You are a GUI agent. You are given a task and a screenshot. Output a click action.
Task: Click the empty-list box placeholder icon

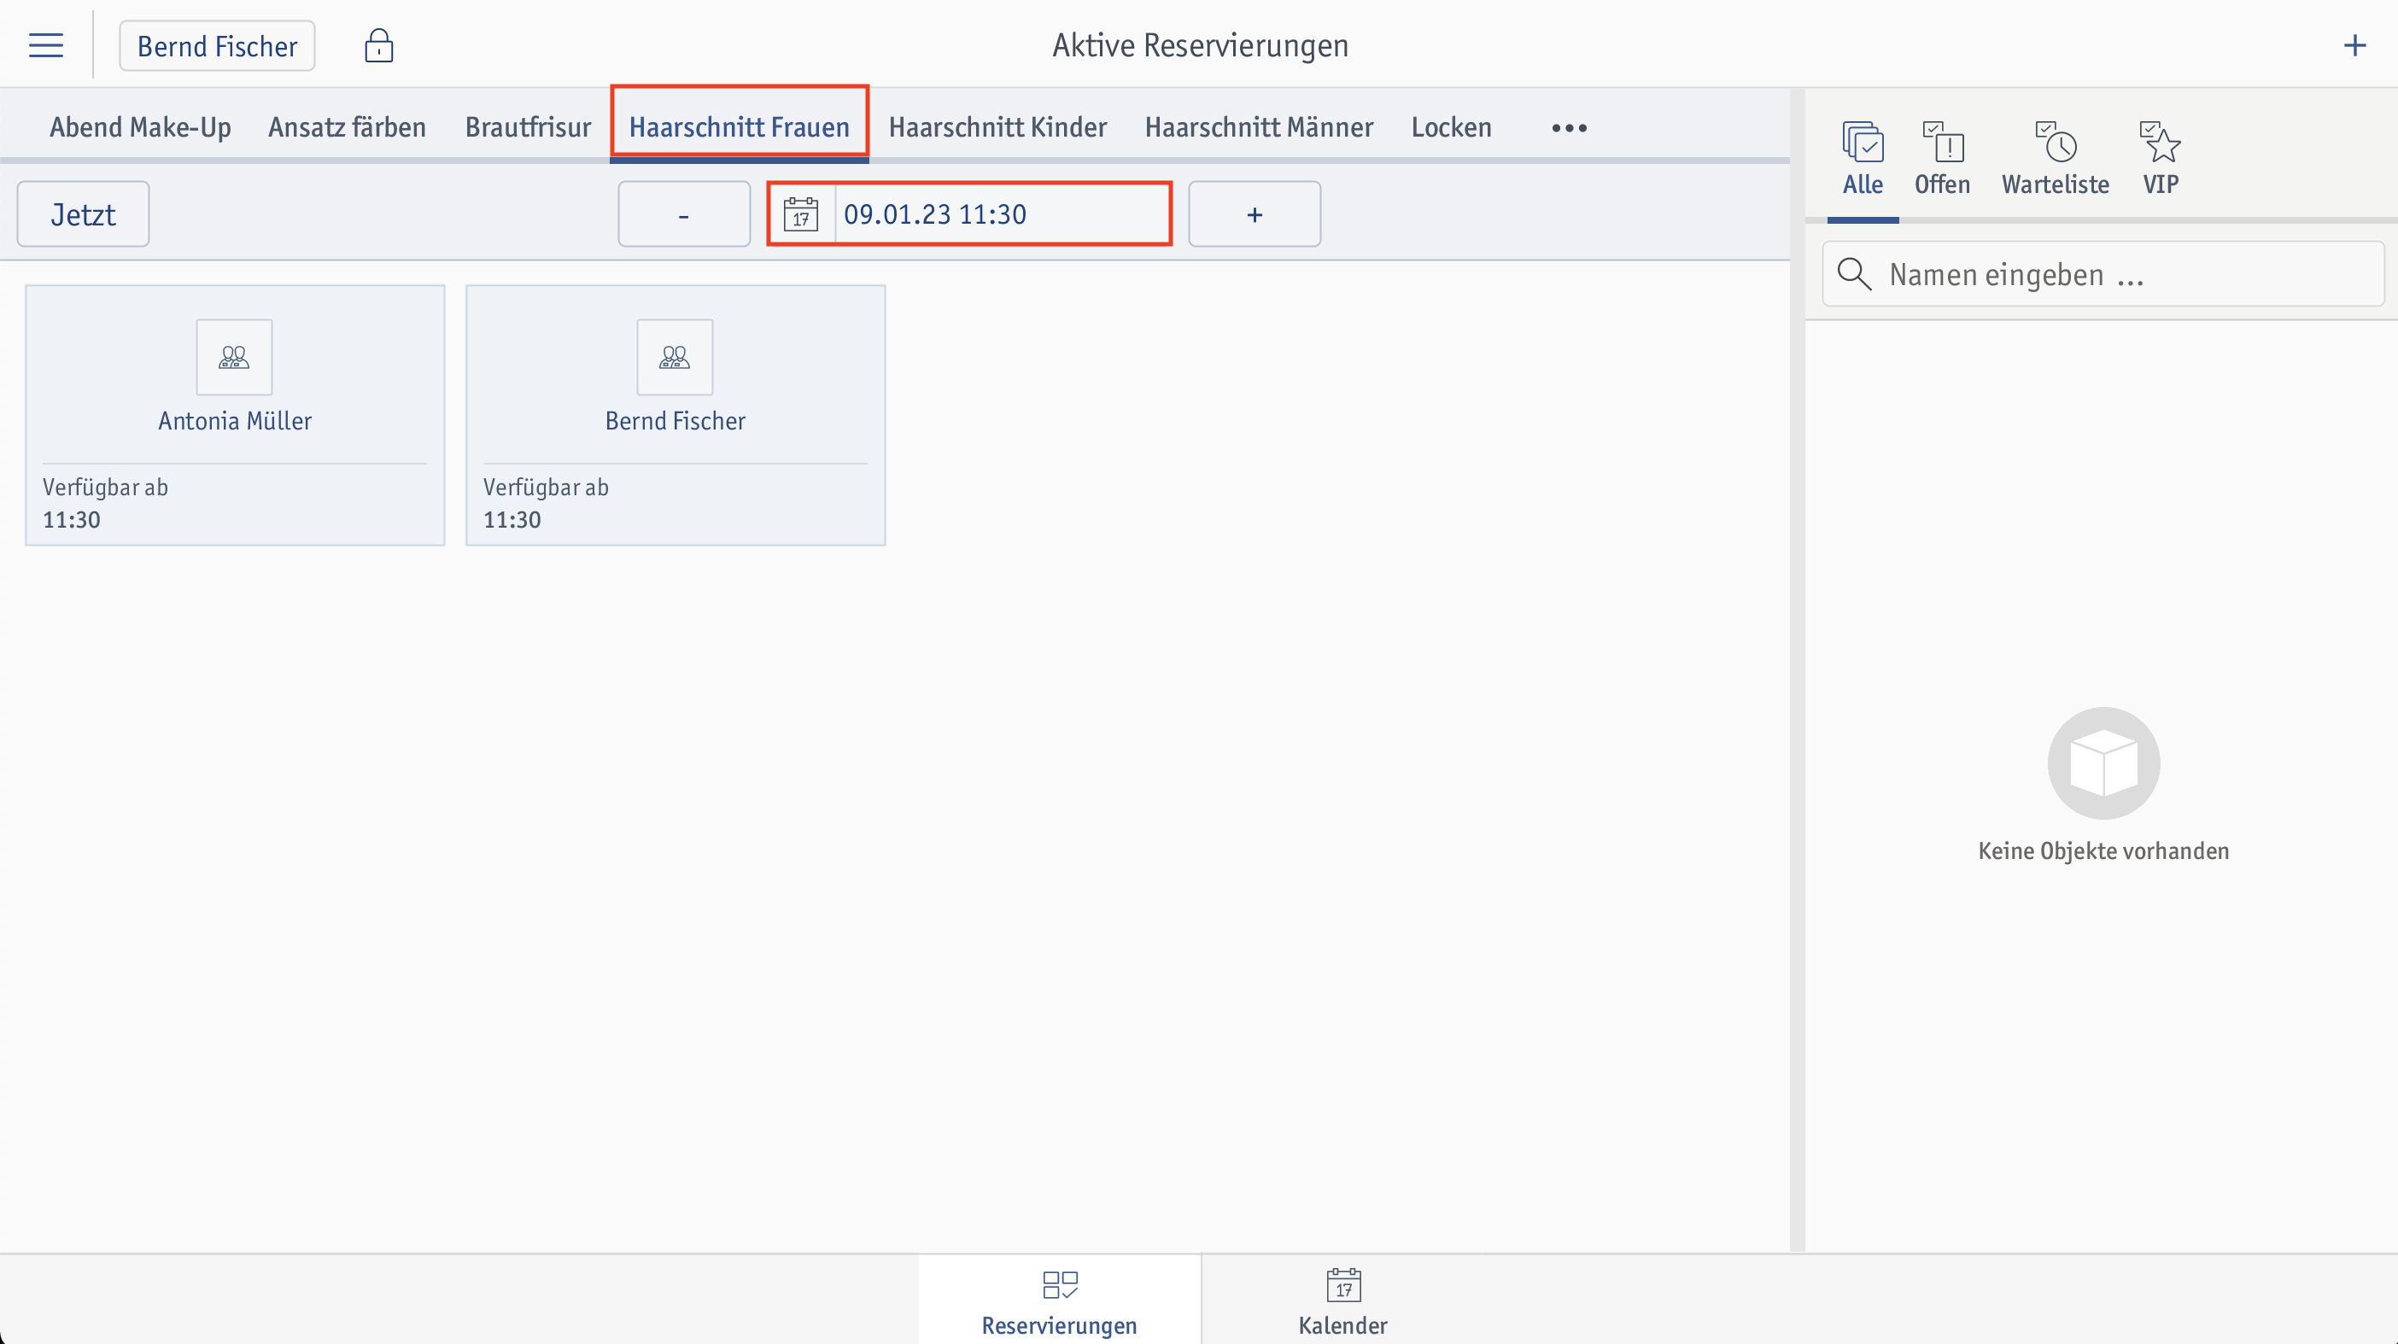(2104, 763)
